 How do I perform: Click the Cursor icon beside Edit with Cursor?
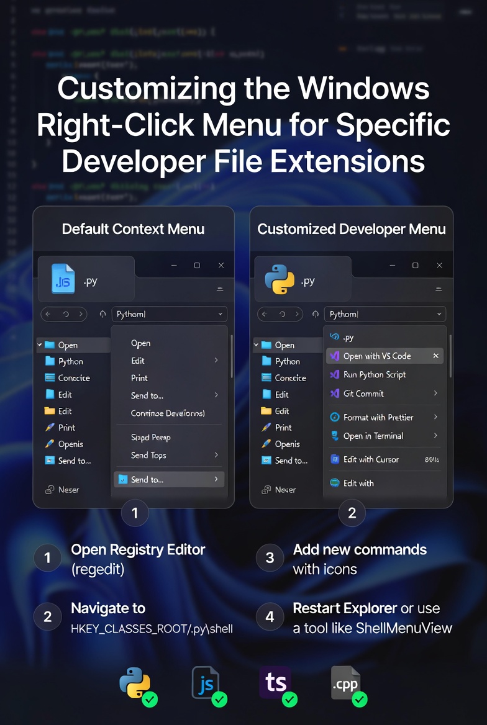tap(334, 459)
